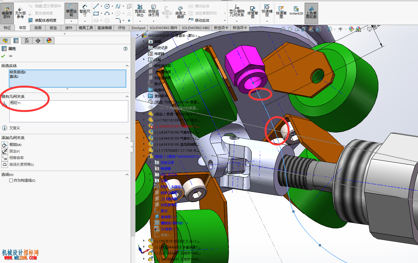418x263 pixels.
Task: Open the DisplayManager appearance ball tab
Action: [49, 41]
